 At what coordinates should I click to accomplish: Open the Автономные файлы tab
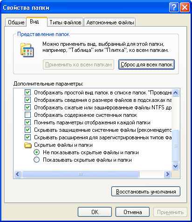(110, 22)
